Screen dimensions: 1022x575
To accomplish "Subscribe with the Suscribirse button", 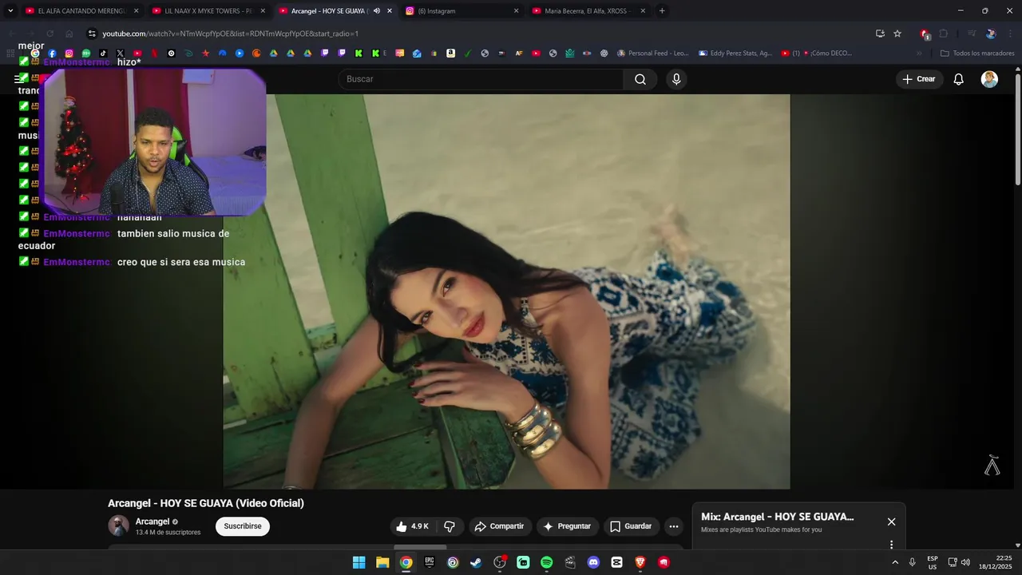I will (243, 526).
